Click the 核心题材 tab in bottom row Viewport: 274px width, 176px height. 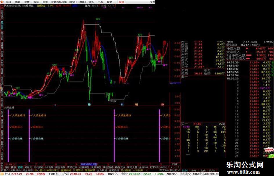point(39,170)
